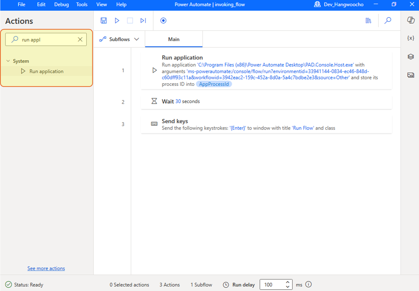419x291 pixels.
Task: Switch to the Main subflow tab
Action: click(174, 39)
